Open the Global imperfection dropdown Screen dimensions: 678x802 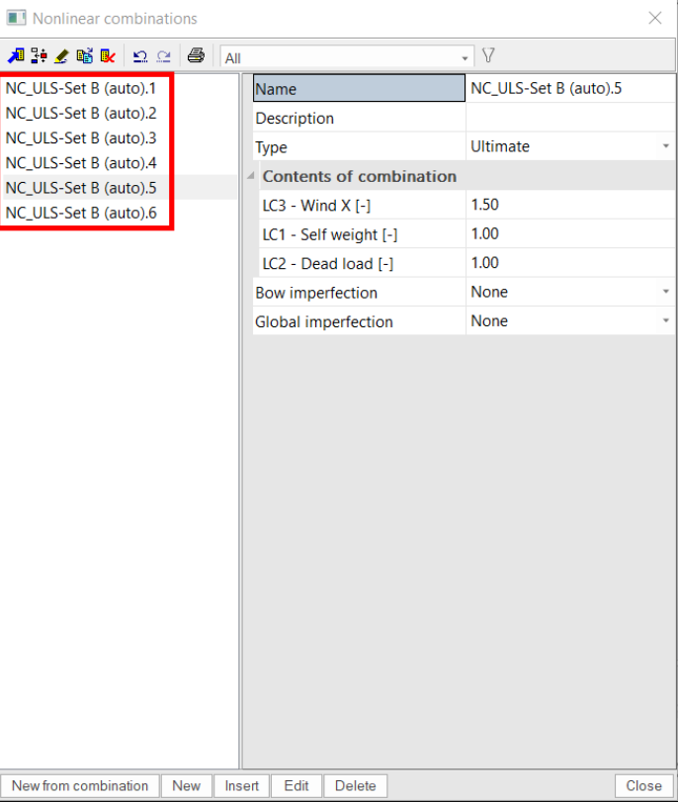click(666, 320)
